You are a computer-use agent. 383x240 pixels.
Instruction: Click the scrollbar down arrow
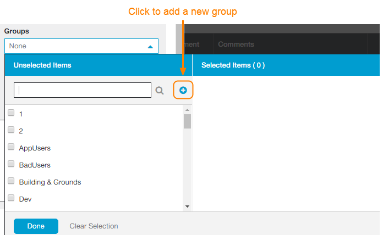(187, 206)
